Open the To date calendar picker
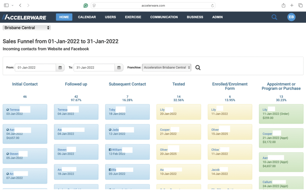The image size is (306, 191). point(119,67)
